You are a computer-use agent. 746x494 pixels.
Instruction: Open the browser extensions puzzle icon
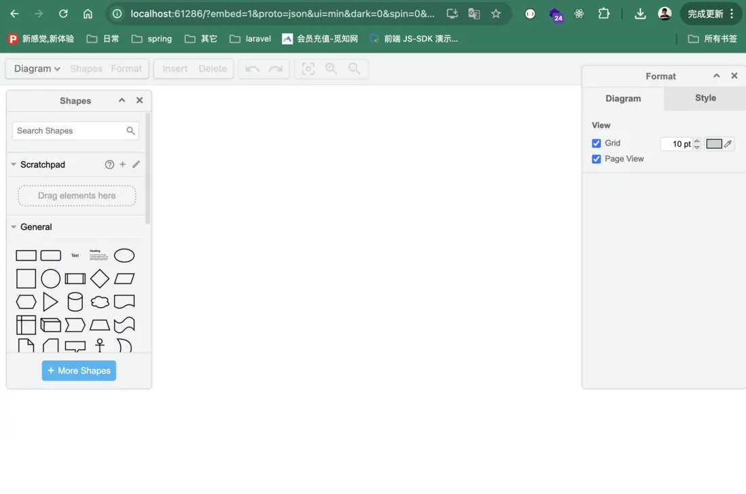[x=604, y=14]
